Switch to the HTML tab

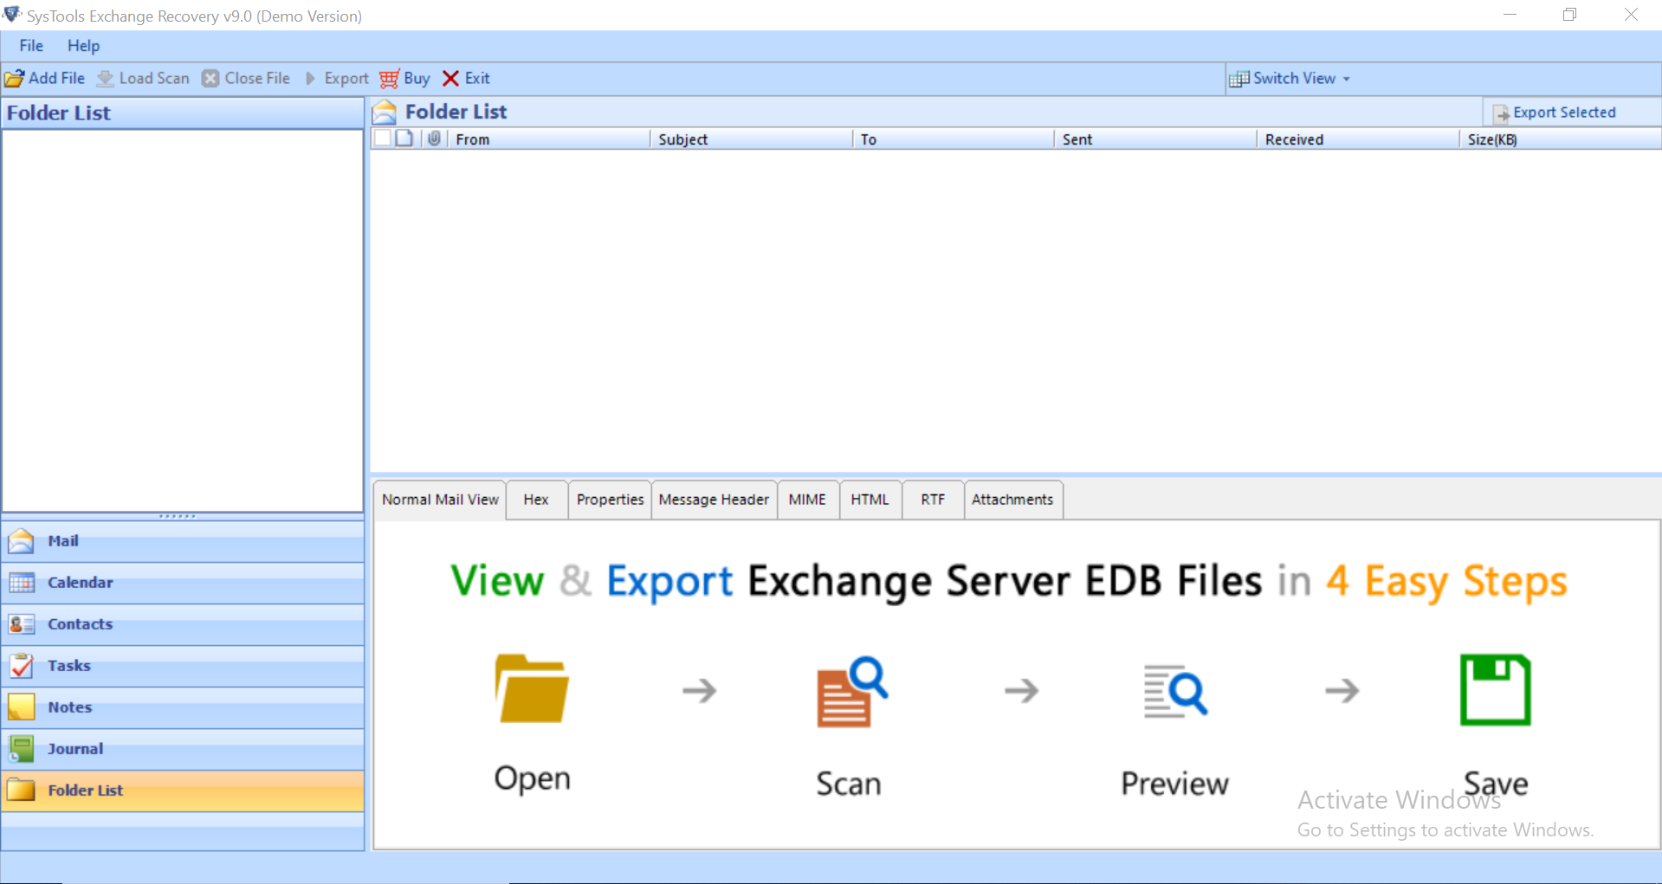[x=870, y=500]
